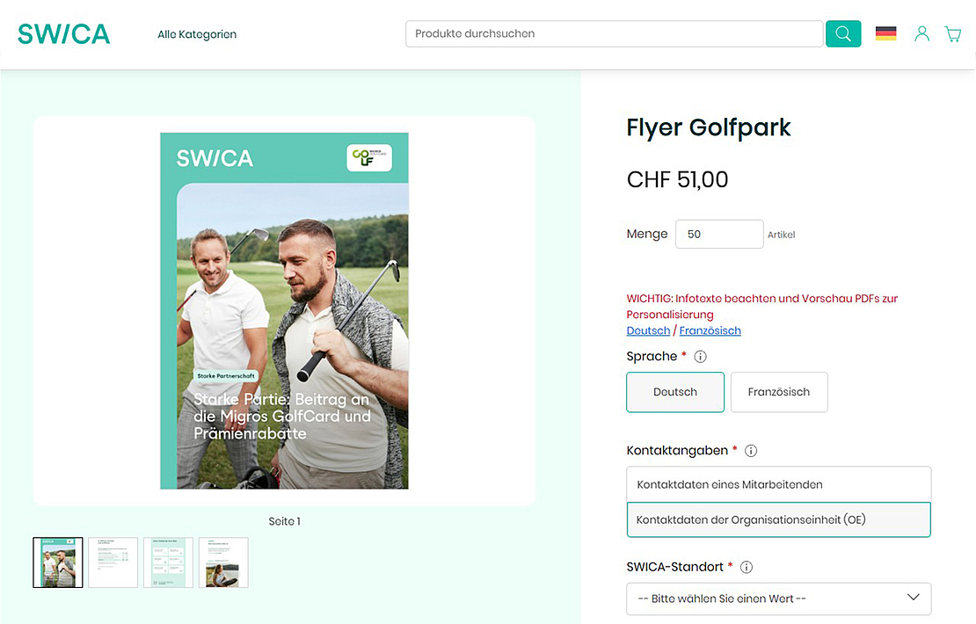Open the shopping cart icon
The image size is (976, 624).
[x=953, y=33]
